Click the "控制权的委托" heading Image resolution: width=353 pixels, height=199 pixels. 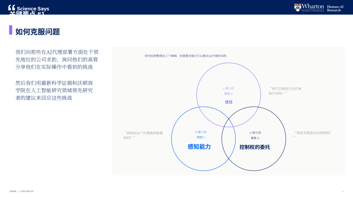pyautogui.click(x=255, y=147)
